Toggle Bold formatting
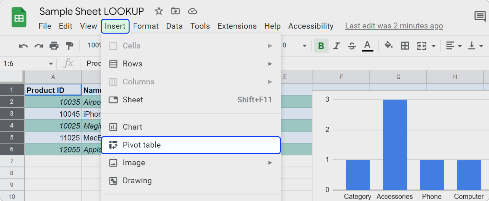This screenshot has height=201, width=489. point(321,46)
